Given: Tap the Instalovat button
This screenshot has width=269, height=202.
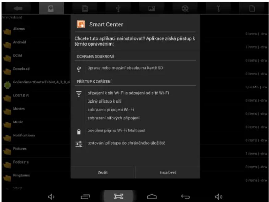Looking at the screenshot, I should 167,172.
